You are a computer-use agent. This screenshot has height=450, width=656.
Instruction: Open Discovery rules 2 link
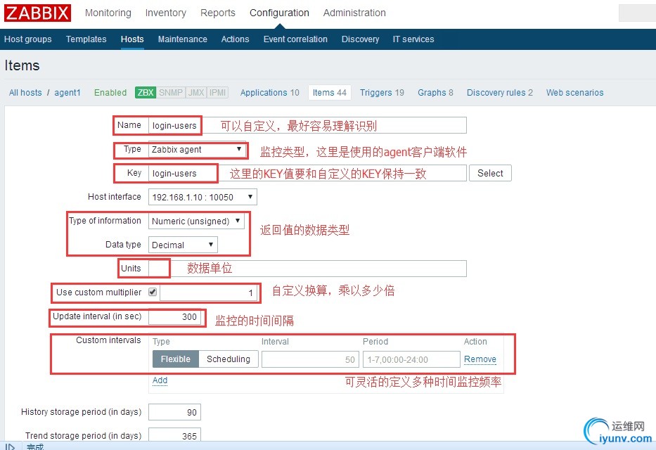(x=500, y=92)
